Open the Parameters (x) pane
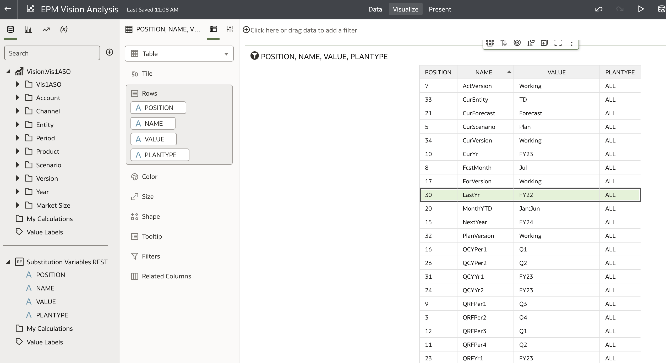Image resolution: width=666 pixels, height=363 pixels. click(x=64, y=29)
